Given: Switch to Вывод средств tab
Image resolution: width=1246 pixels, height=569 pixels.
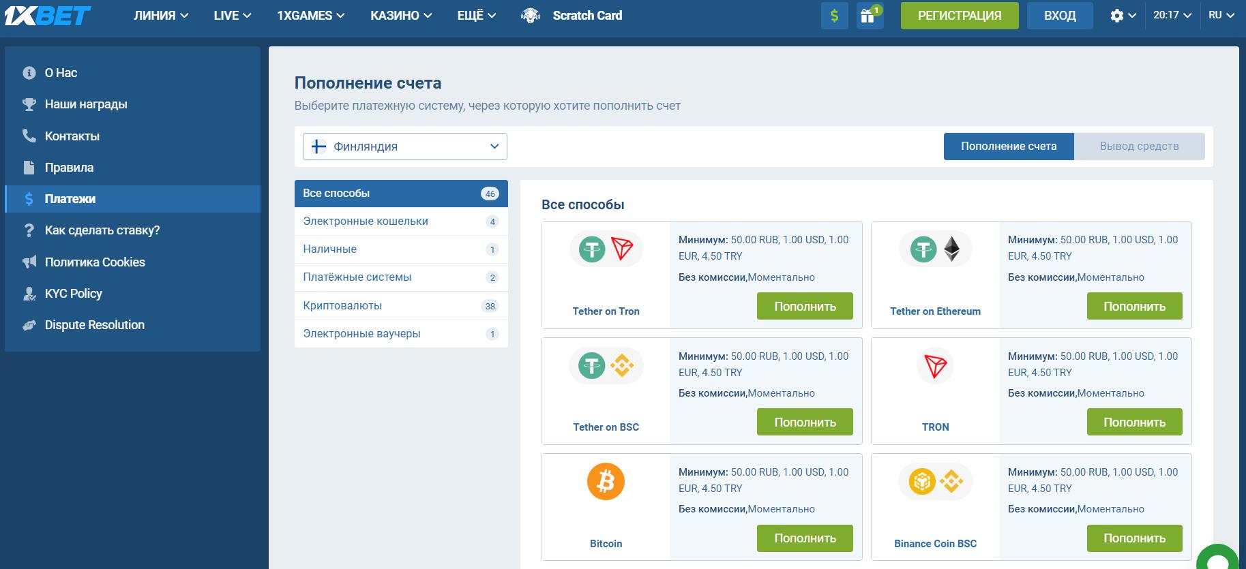Looking at the screenshot, I should pyautogui.click(x=1139, y=147).
